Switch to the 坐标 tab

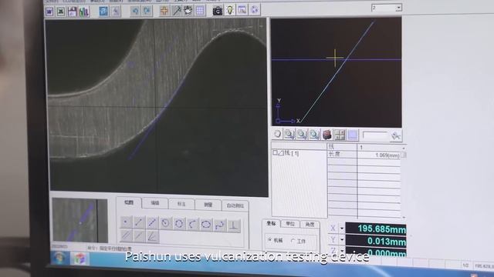tap(271, 223)
